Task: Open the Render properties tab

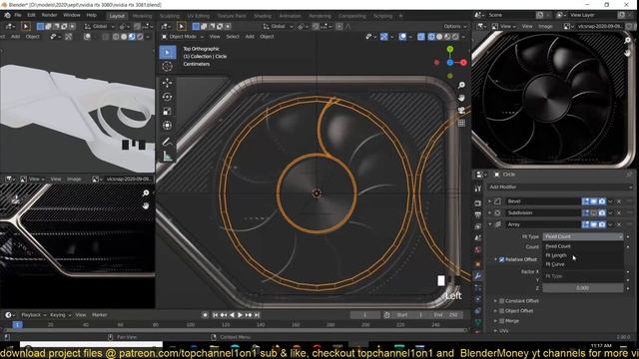Action: point(477,202)
